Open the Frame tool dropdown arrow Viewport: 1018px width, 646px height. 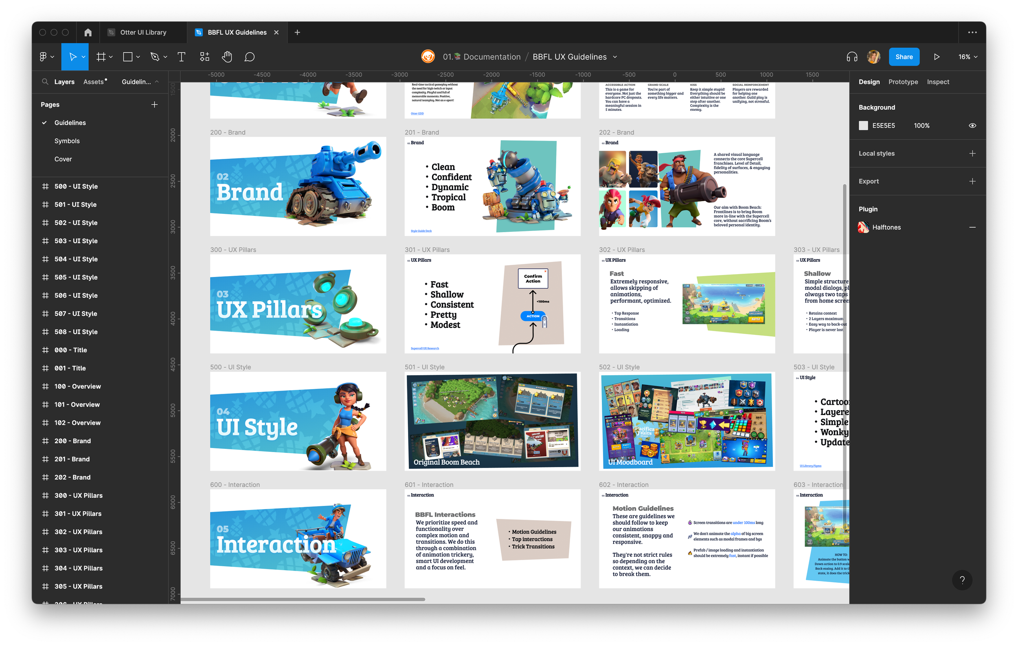[111, 57]
